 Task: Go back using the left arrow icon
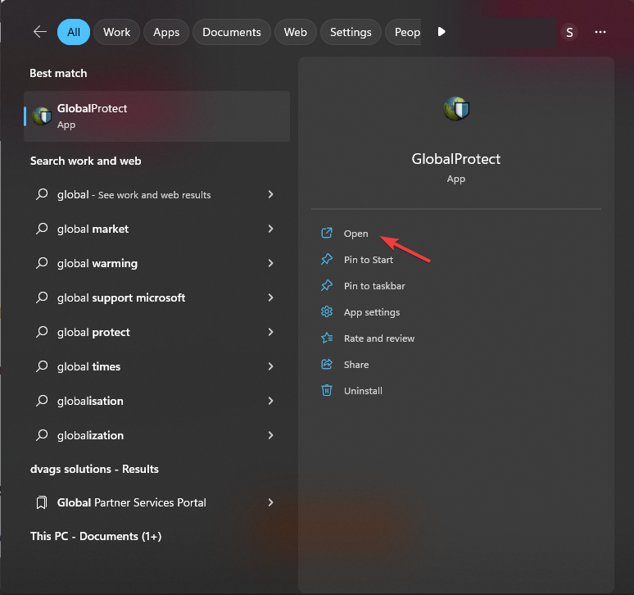[x=39, y=31]
